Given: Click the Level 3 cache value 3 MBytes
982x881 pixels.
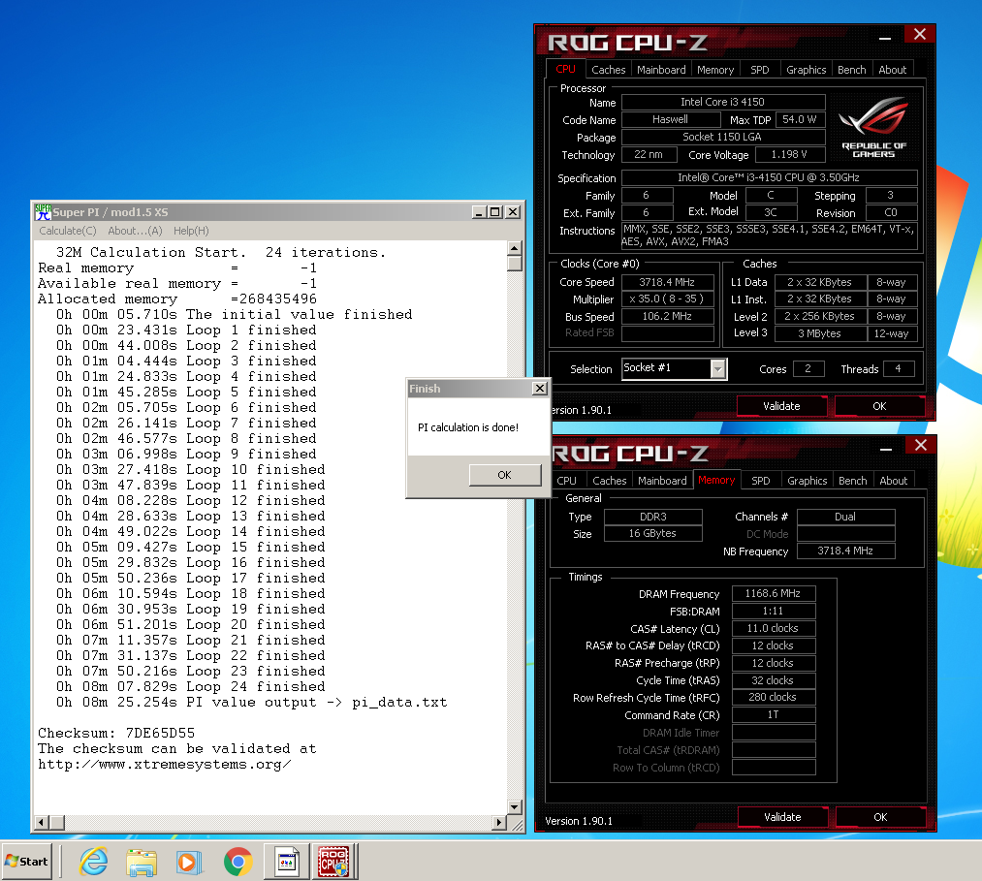Looking at the screenshot, I should pos(820,333).
